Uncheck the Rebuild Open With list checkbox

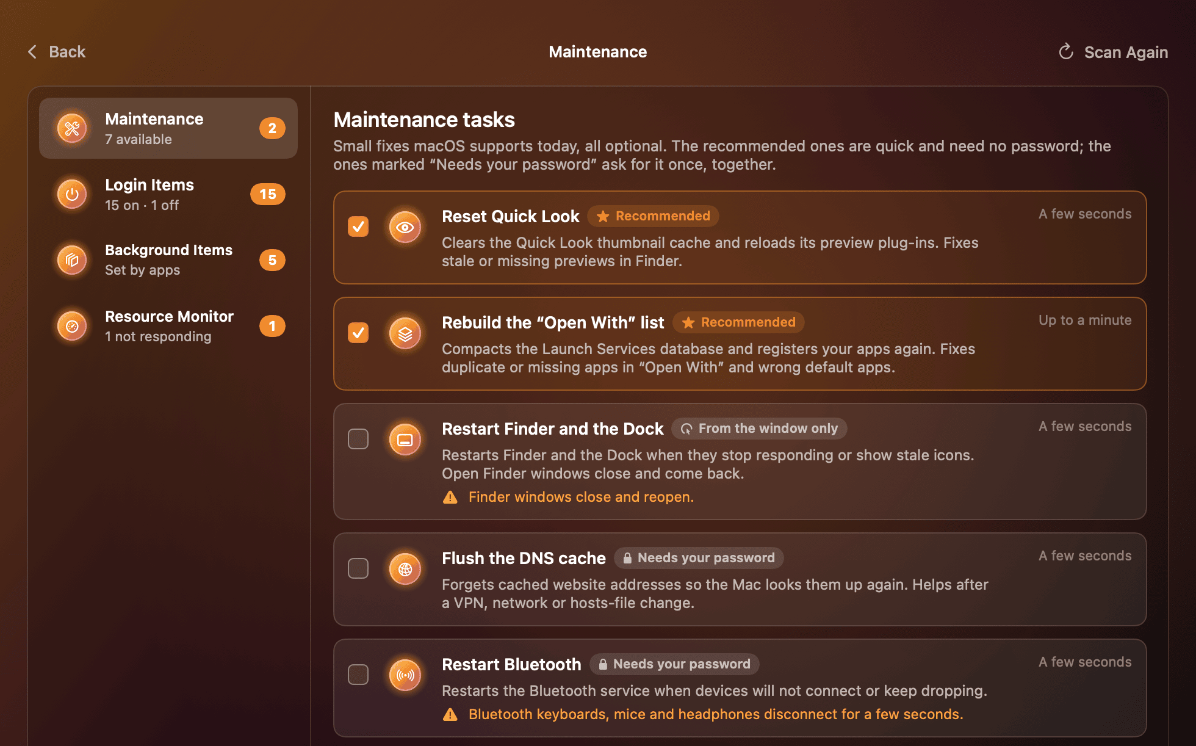pyautogui.click(x=358, y=333)
